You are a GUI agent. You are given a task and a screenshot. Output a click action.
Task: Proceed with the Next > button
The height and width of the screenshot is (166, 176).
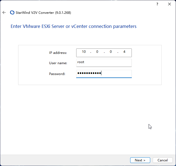click(140, 160)
